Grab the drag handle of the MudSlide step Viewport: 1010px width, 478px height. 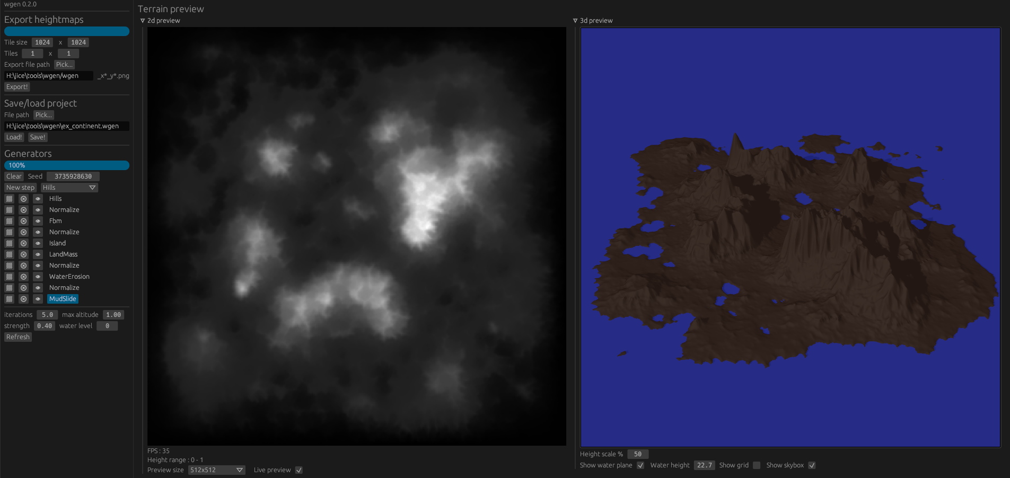tap(9, 299)
